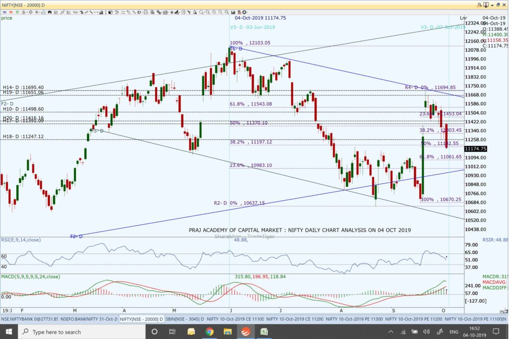This screenshot has width=509, height=339.
Task: Switch to the NSEFO.BANKNIFTY 31-Oct tab
Action: click(89, 319)
